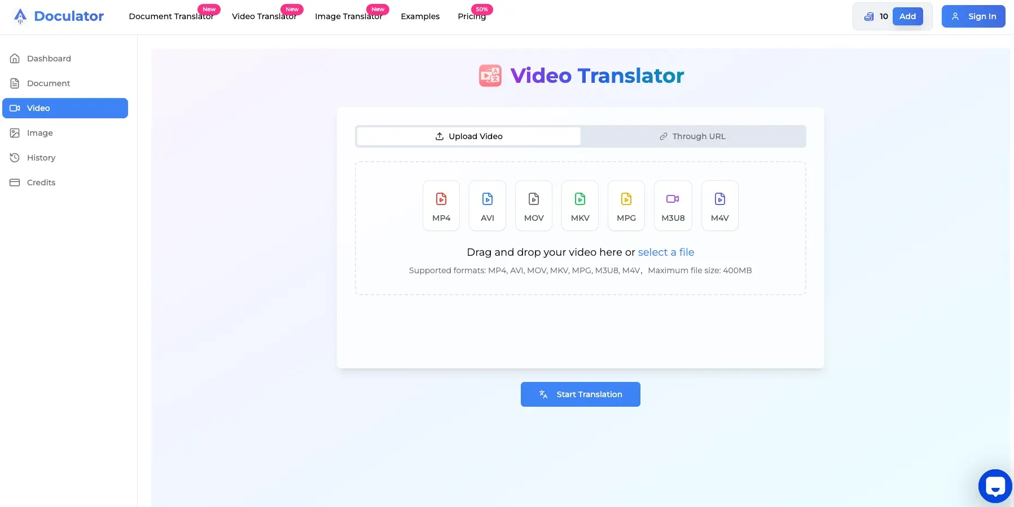Click the M4V format tile
The height and width of the screenshot is (507, 1014).
pyautogui.click(x=720, y=206)
